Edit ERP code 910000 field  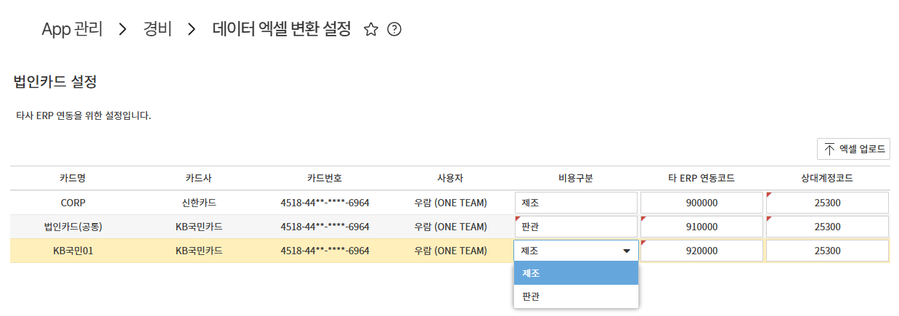coord(701,227)
